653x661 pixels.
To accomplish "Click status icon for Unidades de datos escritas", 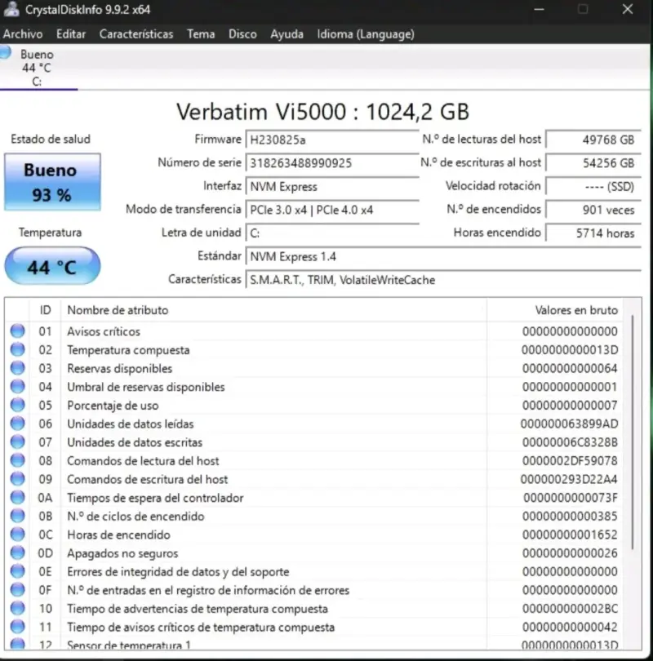I will pos(18,442).
